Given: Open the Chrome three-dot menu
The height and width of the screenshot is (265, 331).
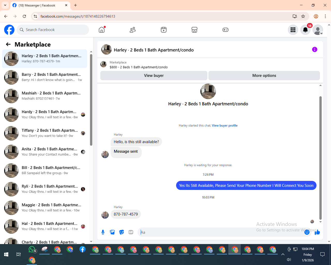Looking at the screenshot, I should click(325, 16).
